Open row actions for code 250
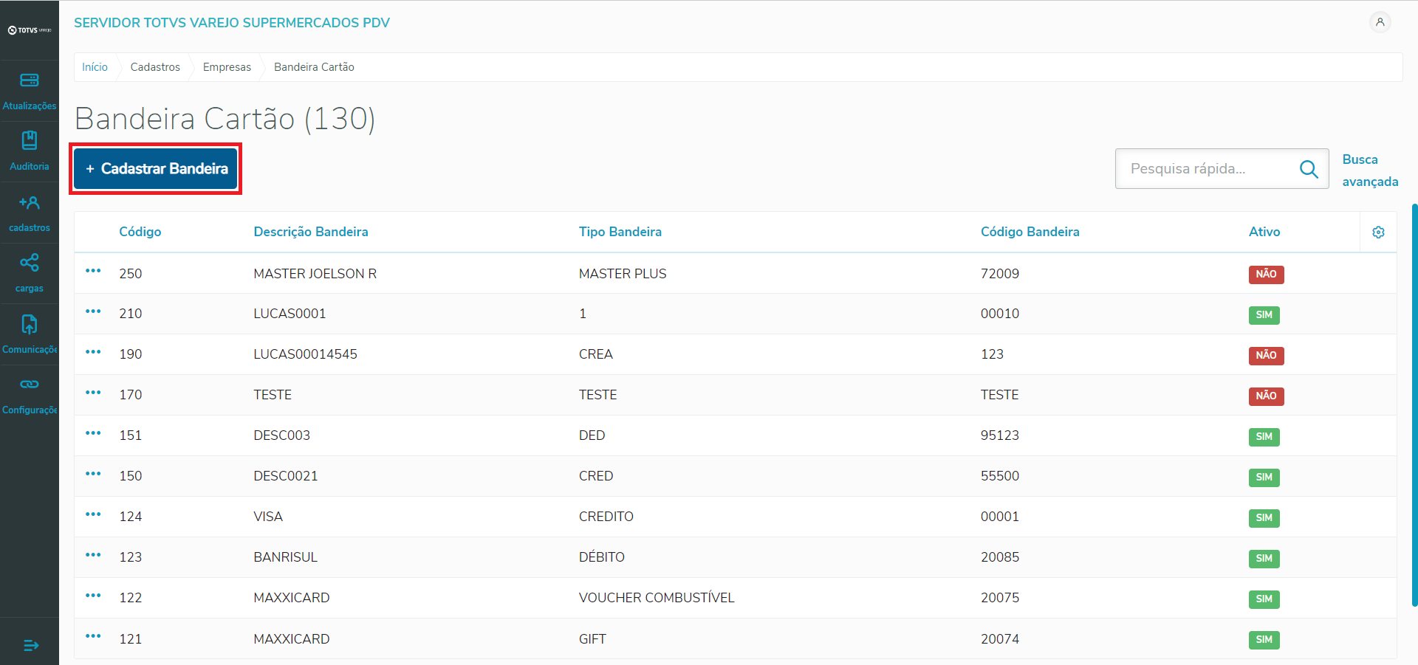This screenshot has width=1418, height=665. point(93,271)
